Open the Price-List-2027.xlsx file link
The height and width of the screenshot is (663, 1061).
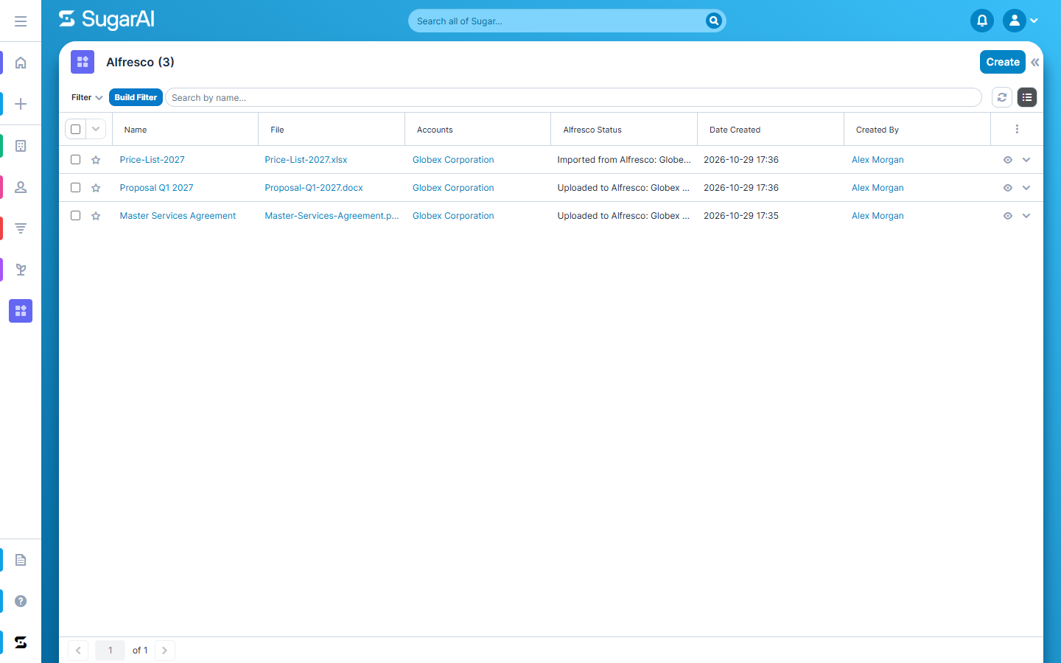coord(306,160)
